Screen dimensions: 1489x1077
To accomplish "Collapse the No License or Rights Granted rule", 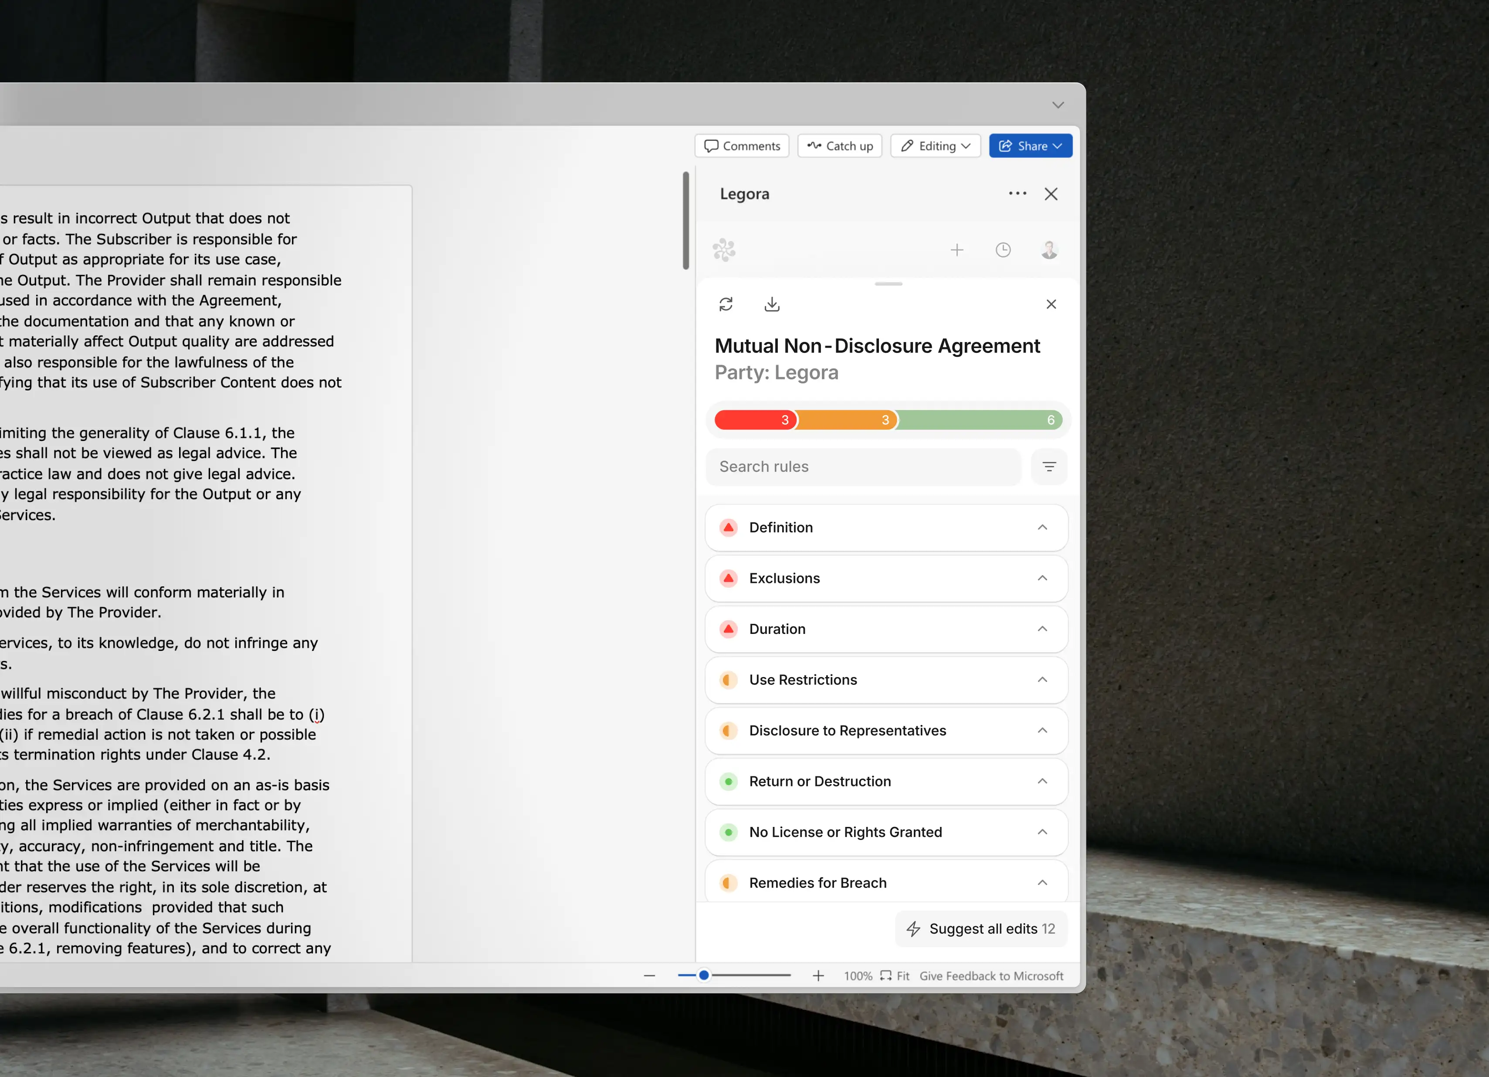I will pos(1043,832).
